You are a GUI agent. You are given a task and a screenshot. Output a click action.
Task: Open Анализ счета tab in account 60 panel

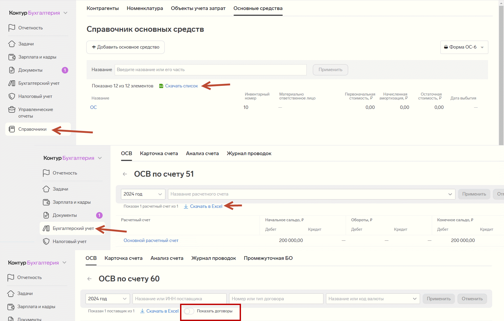click(167, 258)
